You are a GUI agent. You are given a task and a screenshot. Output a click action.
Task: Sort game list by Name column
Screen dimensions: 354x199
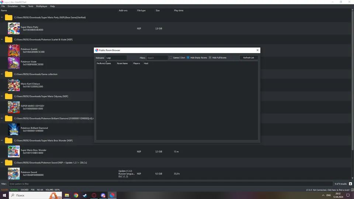point(4,10)
